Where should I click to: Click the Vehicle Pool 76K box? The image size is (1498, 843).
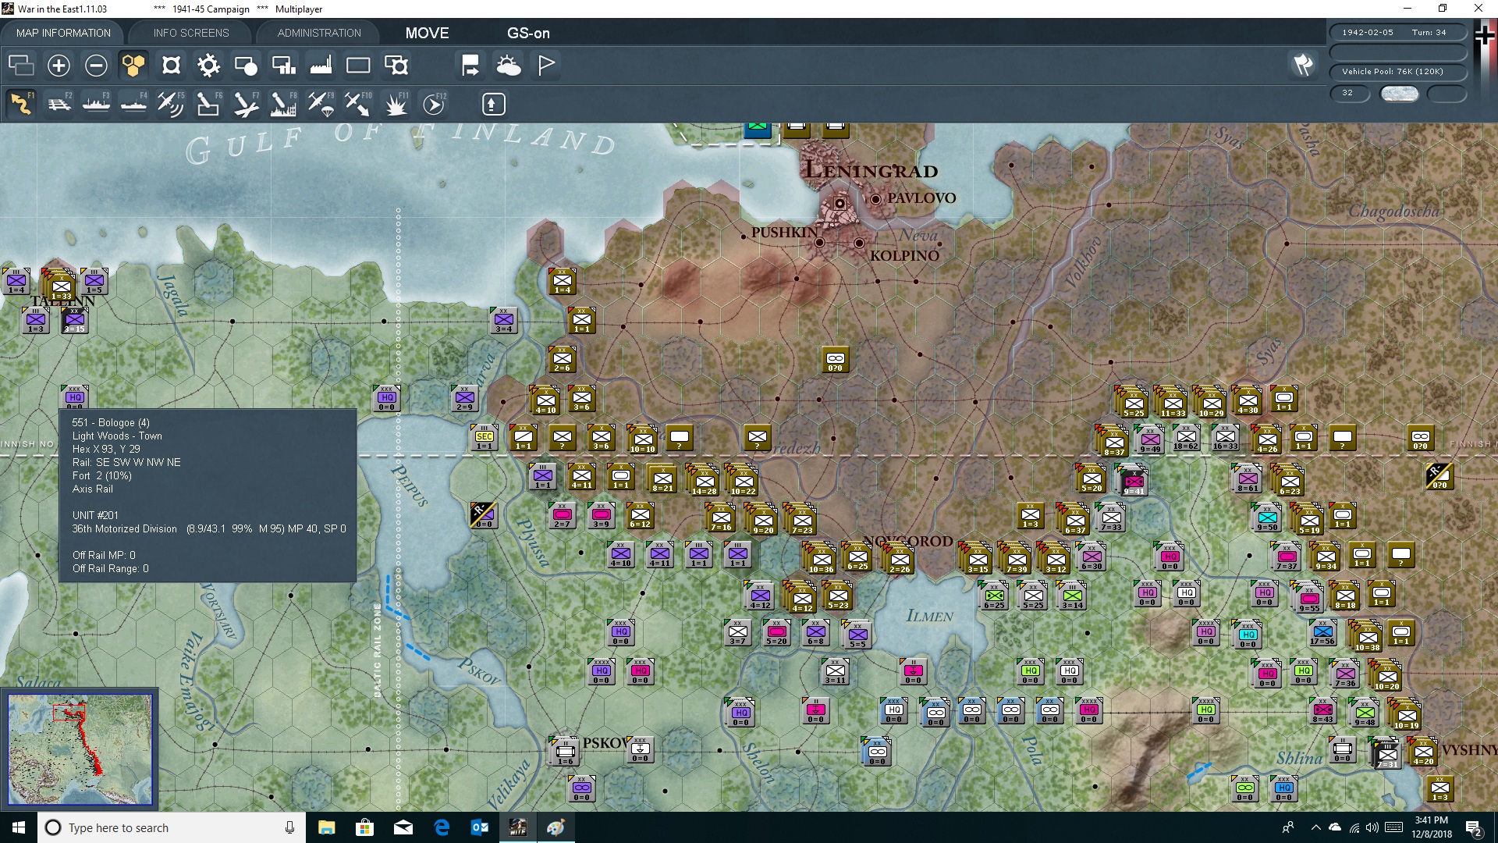(x=1398, y=72)
